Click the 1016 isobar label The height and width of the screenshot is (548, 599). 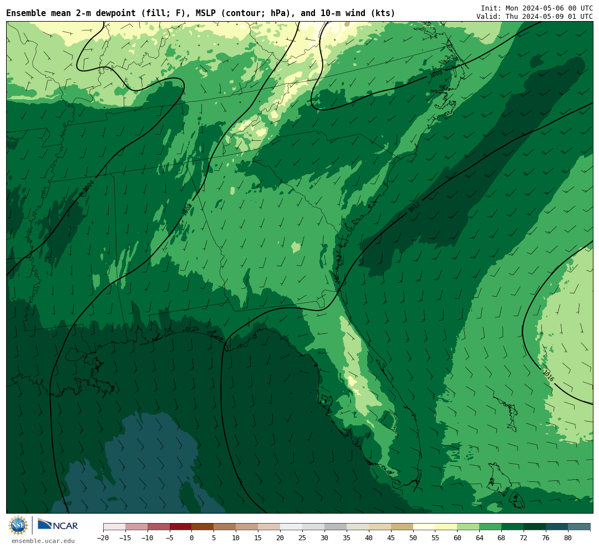click(x=549, y=376)
